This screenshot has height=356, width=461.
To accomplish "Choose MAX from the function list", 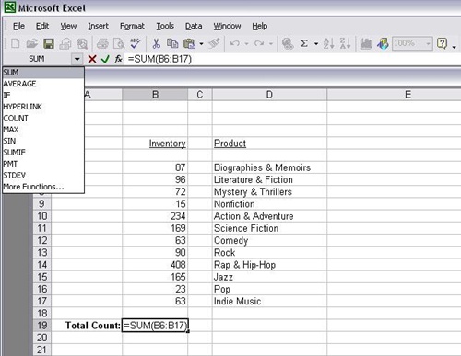I will tap(43, 130).
